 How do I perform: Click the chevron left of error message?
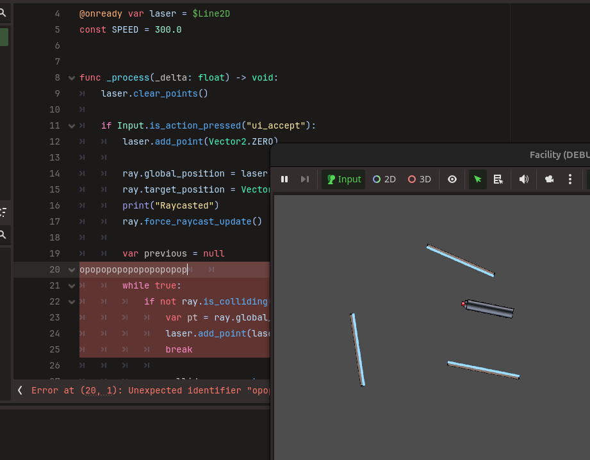20,390
